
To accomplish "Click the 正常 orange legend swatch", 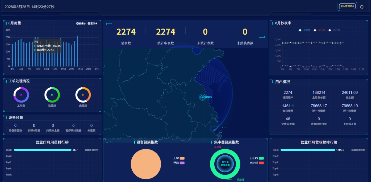I will pos(182,158).
